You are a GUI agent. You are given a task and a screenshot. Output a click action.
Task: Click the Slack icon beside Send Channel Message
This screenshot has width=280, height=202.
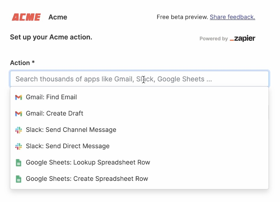click(19, 130)
